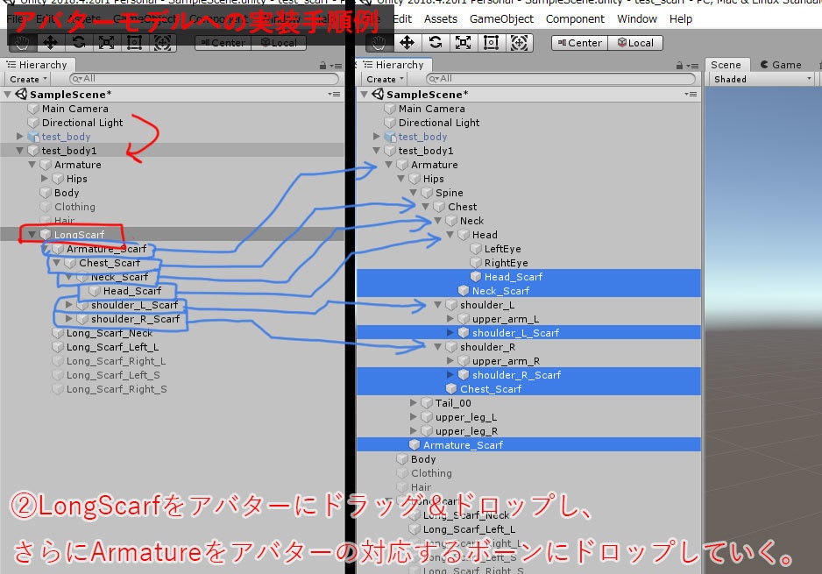
Task: Toggle Local handle rotation in right window
Action: point(635,43)
